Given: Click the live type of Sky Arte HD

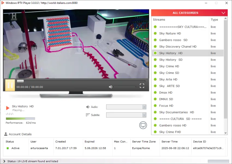Looking at the screenshot, I should [213, 79].
